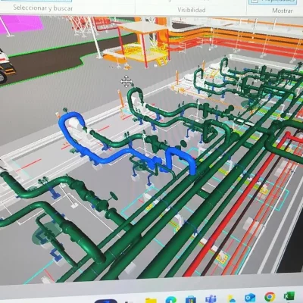This screenshot has height=303, width=303.
Task: Select the large green elbow pipe foreground
Action: point(83,241)
